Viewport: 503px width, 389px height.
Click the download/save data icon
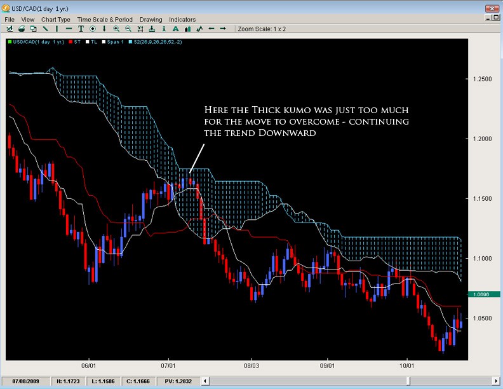click(x=152, y=29)
